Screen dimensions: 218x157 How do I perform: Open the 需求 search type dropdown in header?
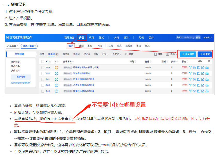pyautogui.click(x=180, y=38)
